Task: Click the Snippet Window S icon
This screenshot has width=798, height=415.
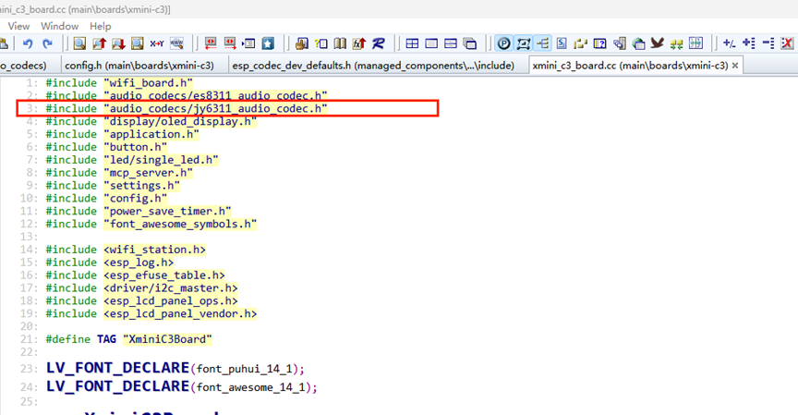Action: (562, 43)
